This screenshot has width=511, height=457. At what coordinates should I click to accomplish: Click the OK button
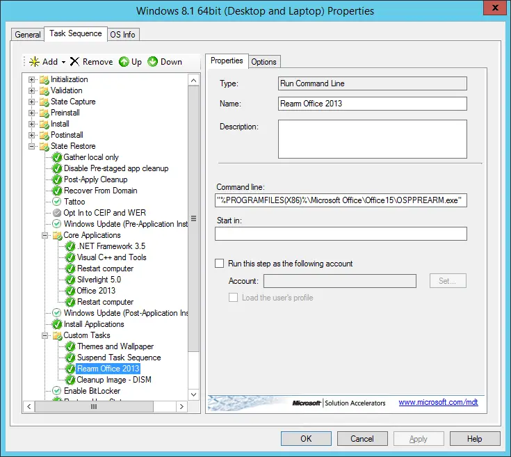click(x=306, y=439)
